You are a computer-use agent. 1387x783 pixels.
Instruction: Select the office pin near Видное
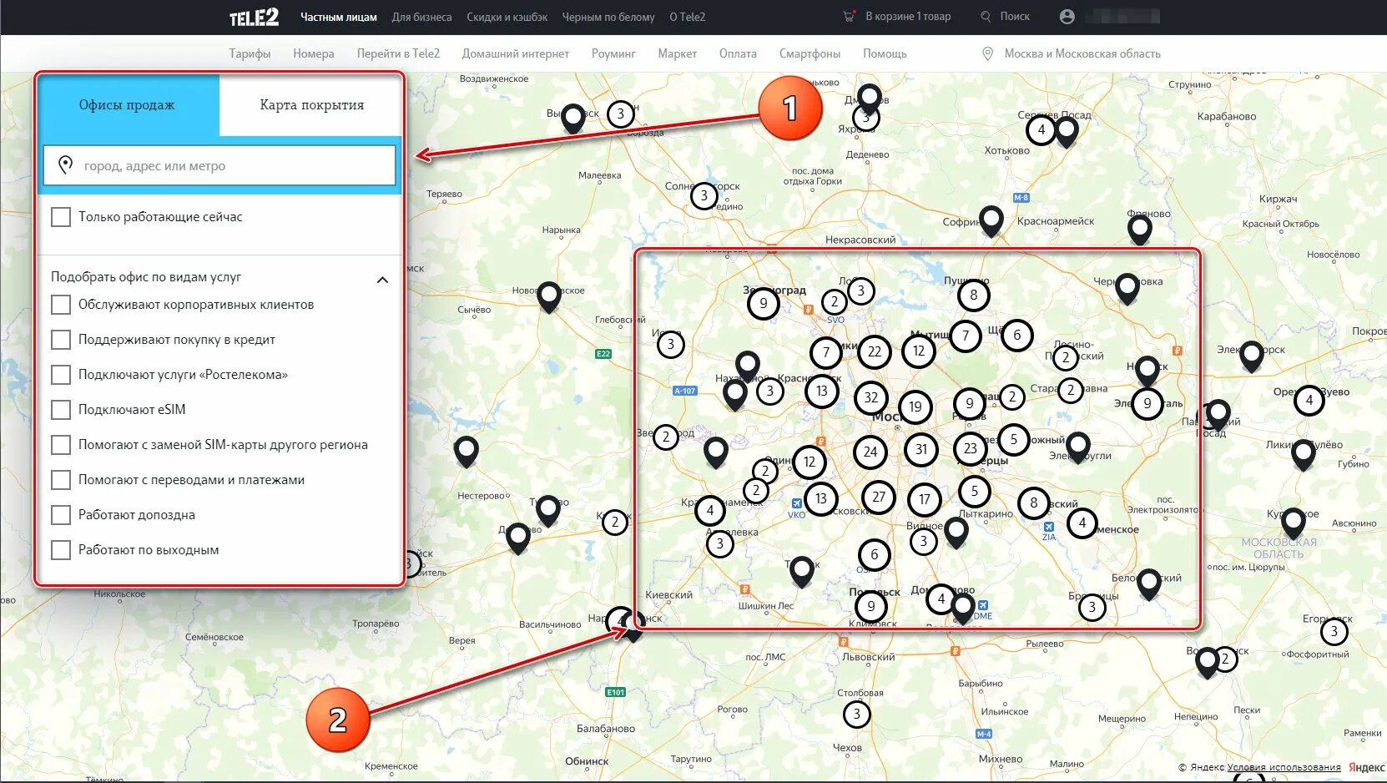956,531
